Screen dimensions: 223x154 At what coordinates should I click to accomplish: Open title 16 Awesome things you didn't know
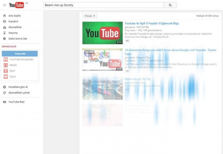[170, 52]
